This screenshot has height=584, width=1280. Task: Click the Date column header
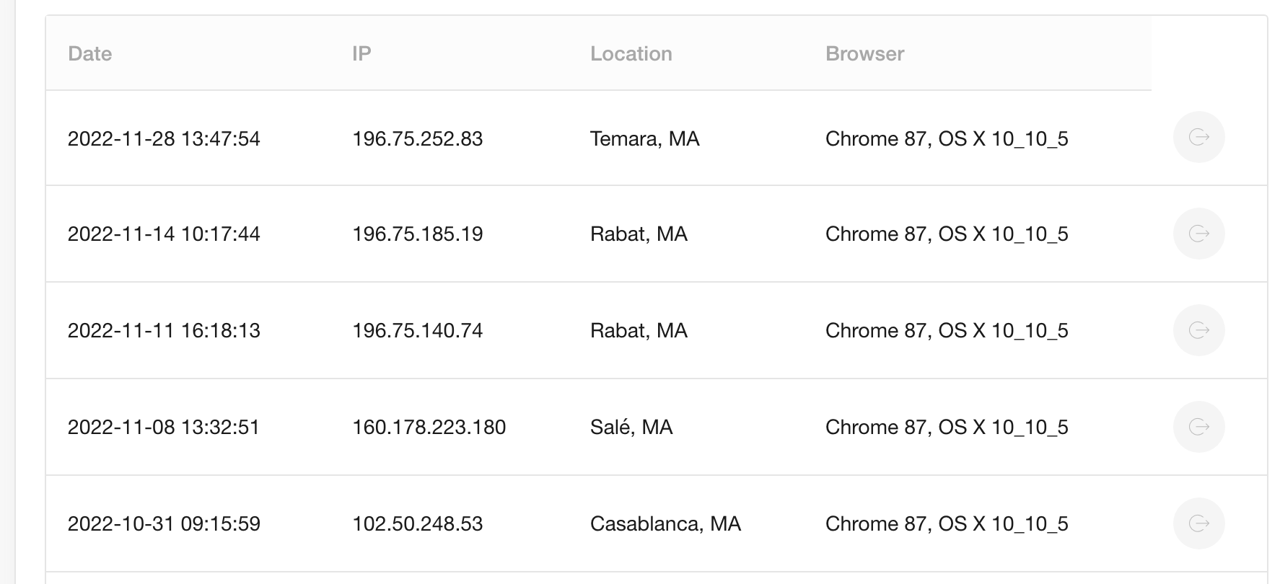click(89, 54)
